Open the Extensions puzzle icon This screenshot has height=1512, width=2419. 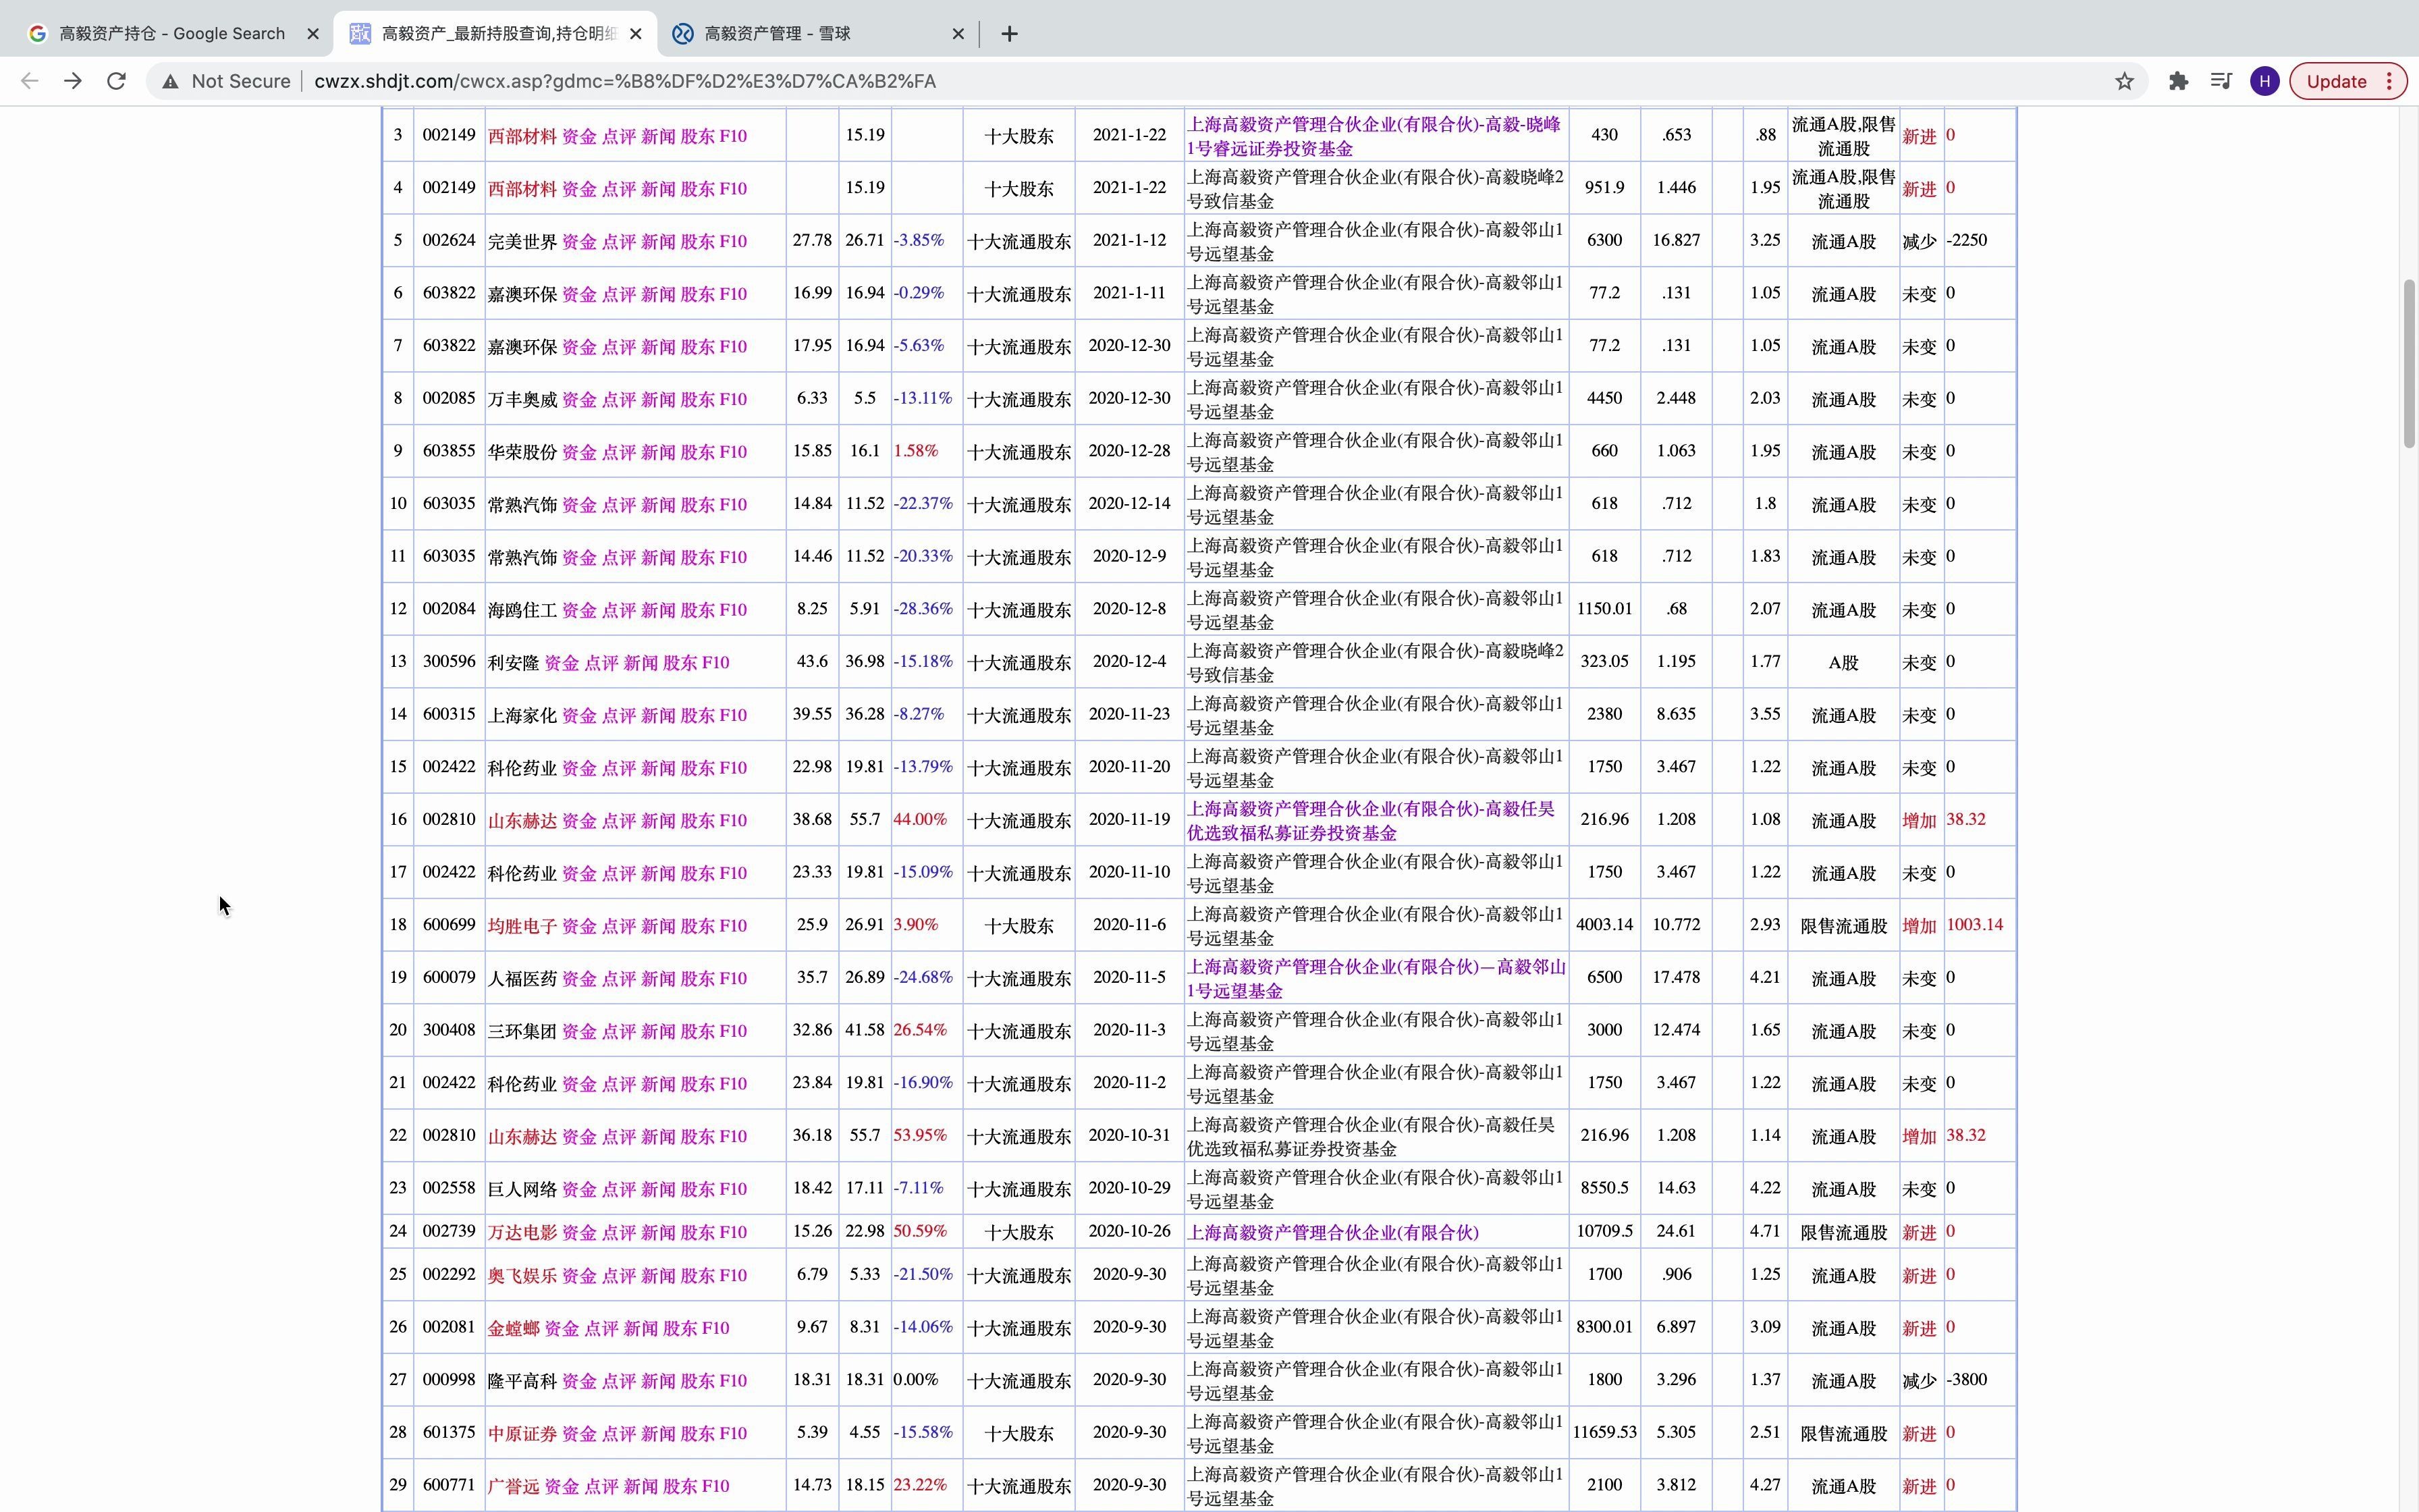pos(2178,81)
